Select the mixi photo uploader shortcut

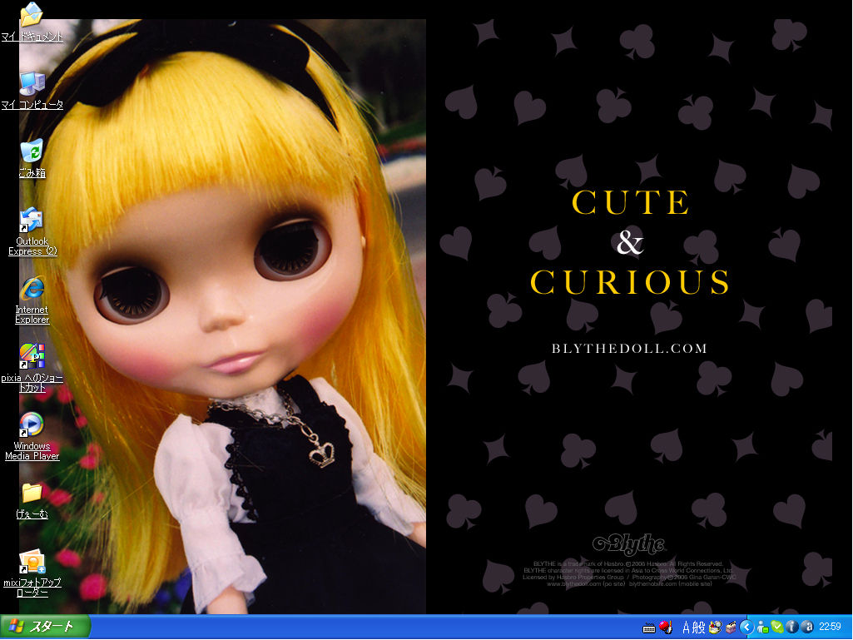click(x=32, y=573)
